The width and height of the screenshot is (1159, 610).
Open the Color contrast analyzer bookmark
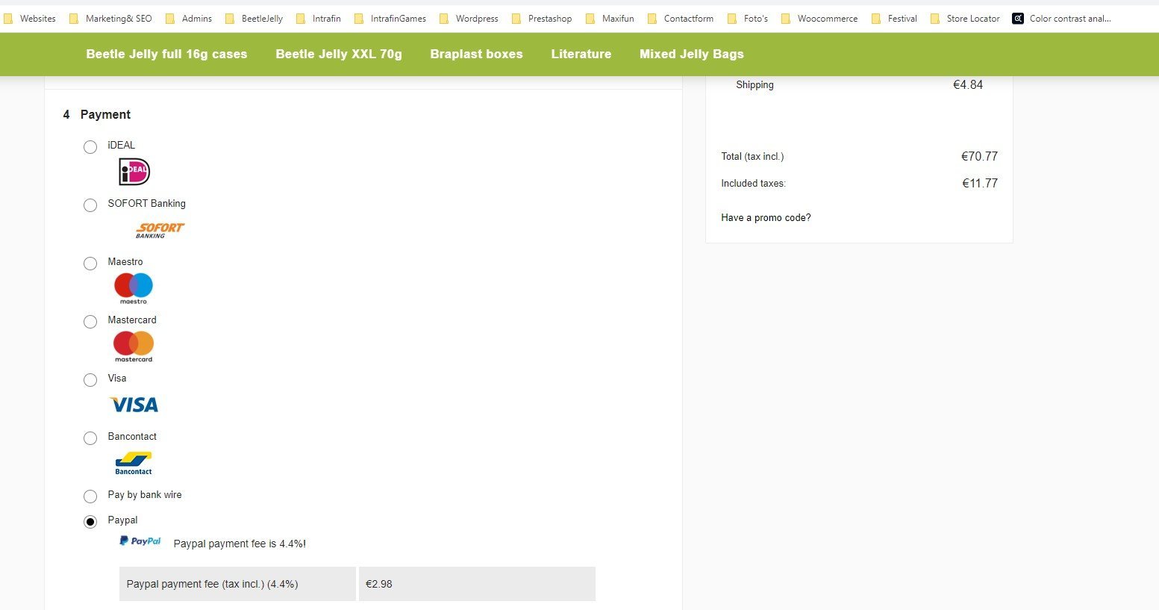click(1062, 19)
